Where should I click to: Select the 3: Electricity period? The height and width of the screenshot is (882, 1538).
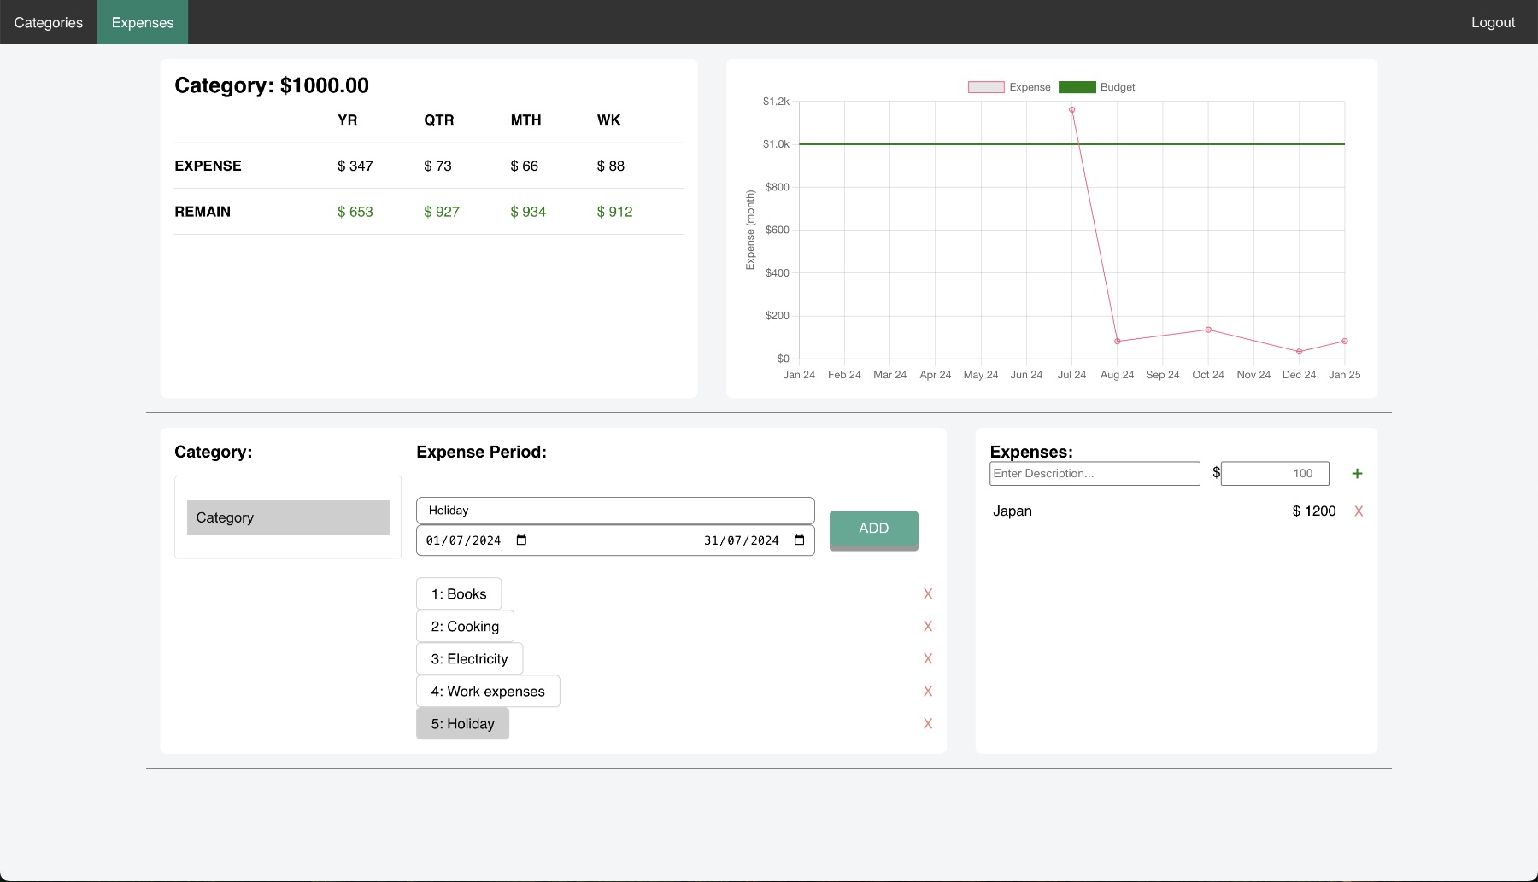469,659
